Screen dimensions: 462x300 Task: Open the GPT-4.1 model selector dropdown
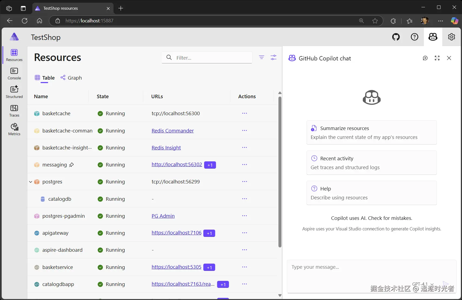tap(423, 284)
